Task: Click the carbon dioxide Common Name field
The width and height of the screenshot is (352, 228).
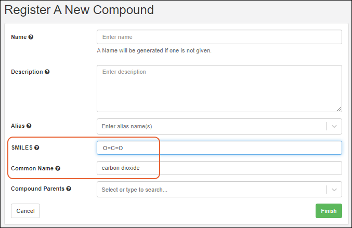Action: pyautogui.click(x=218, y=168)
